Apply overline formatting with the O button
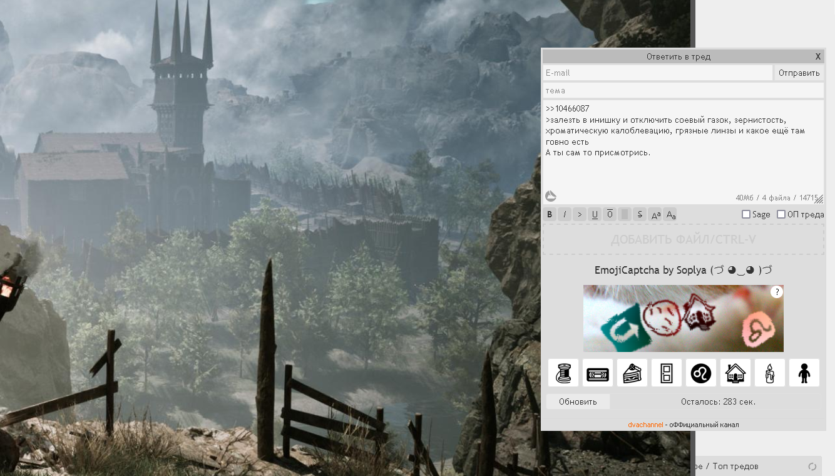 [x=610, y=215]
